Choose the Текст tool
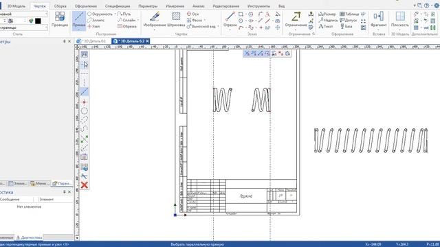 325,26
